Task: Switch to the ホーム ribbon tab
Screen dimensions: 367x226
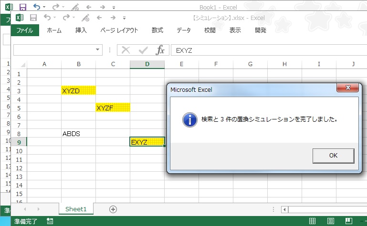Action: (x=54, y=30)
